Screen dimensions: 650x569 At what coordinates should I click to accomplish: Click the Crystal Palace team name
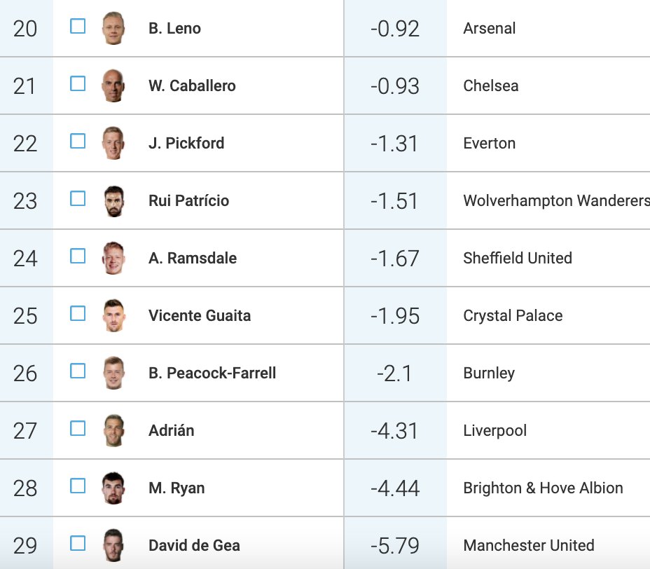(x=513, y=316)
